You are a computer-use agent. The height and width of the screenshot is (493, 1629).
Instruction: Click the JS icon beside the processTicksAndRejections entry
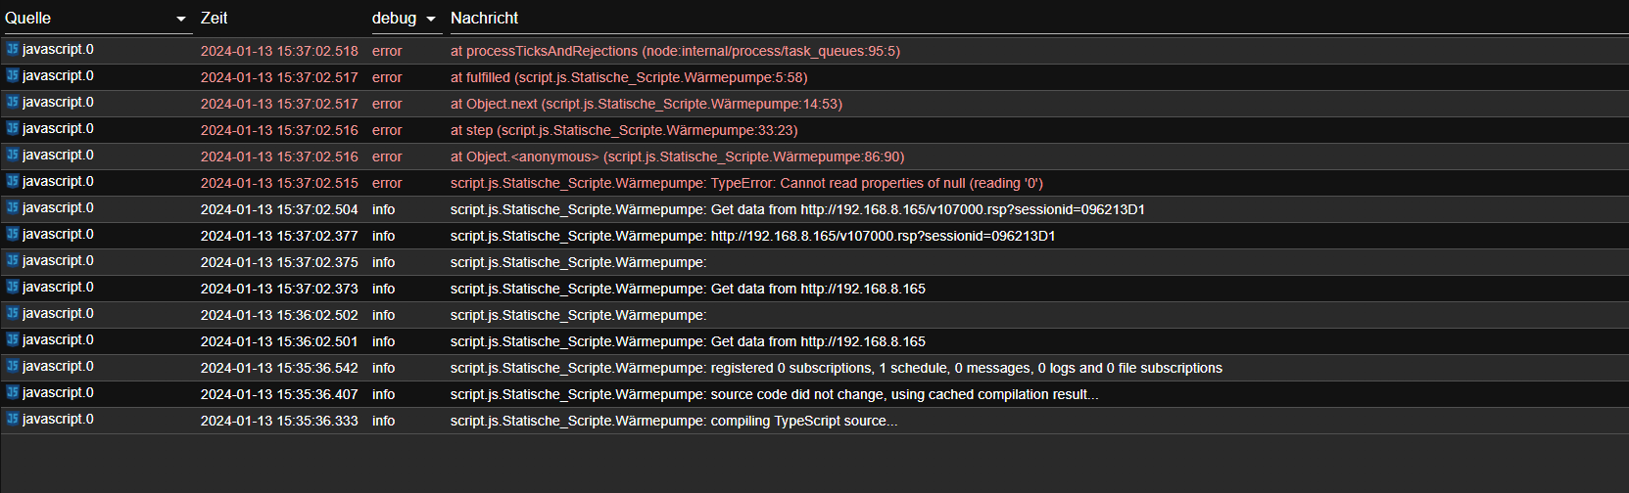click(x=13, y=49)
